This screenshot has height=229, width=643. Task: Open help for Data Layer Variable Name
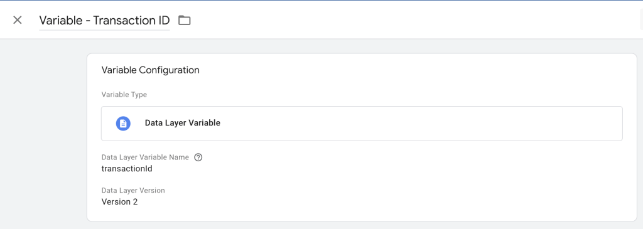pos(198,157)
